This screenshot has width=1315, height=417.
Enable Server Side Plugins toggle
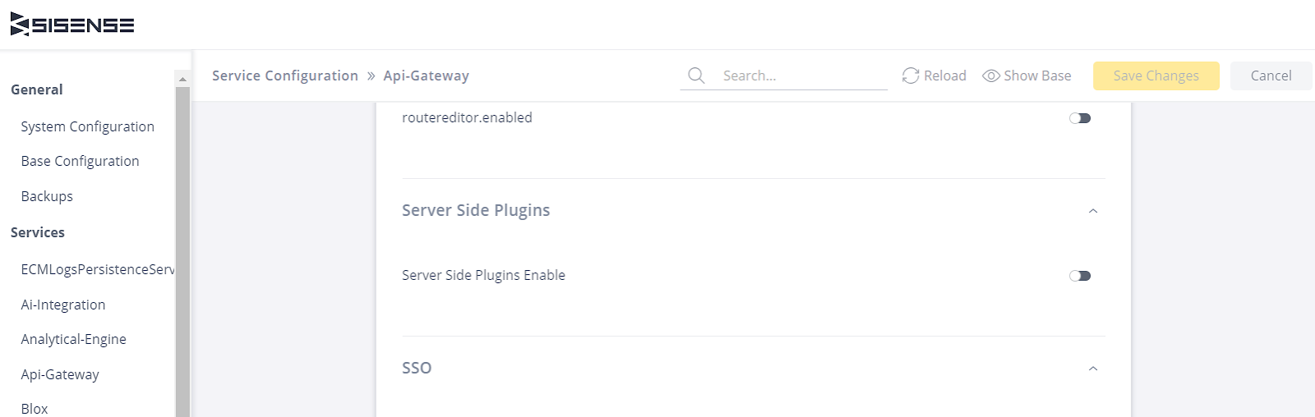pos(1080,276)
